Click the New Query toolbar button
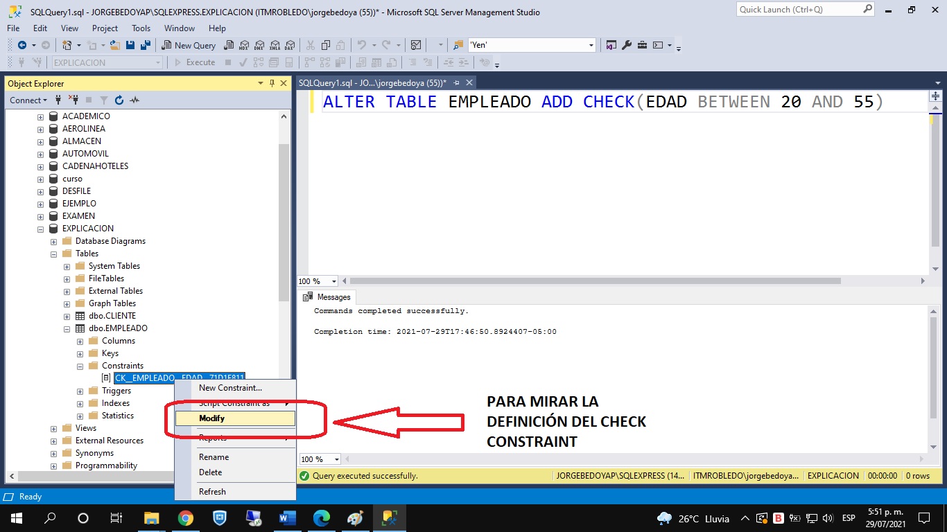 [x=189, y=45]
